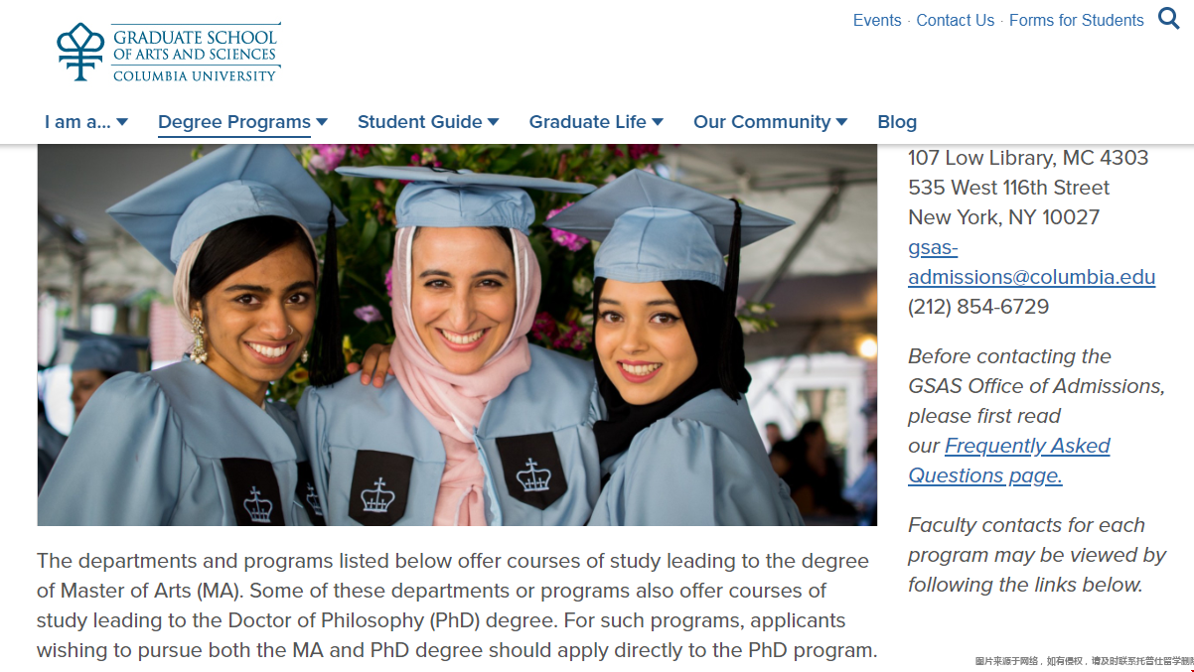Open the search magnifier icon
Screen dimensions: 1194x672
coord(1169,19)
